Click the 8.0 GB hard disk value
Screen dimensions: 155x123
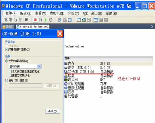[x=105, y=68]
